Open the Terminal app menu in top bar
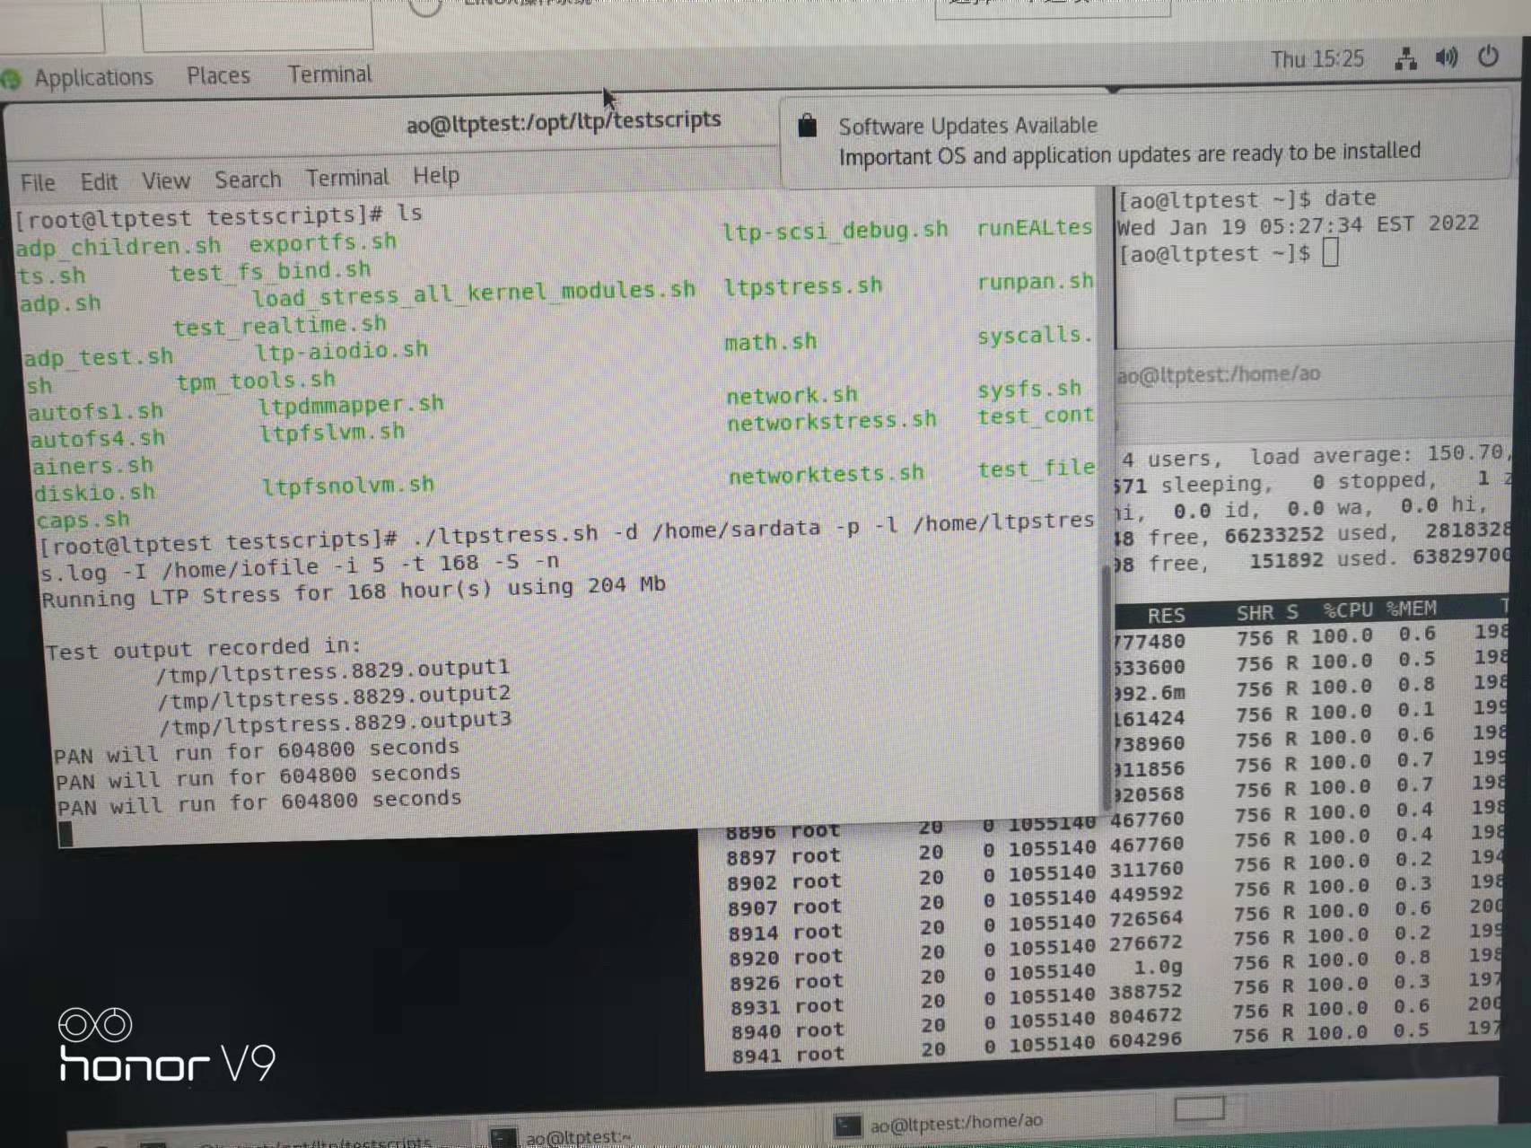This screenshot has height=1148, width=1531. [x=329, y=74]
